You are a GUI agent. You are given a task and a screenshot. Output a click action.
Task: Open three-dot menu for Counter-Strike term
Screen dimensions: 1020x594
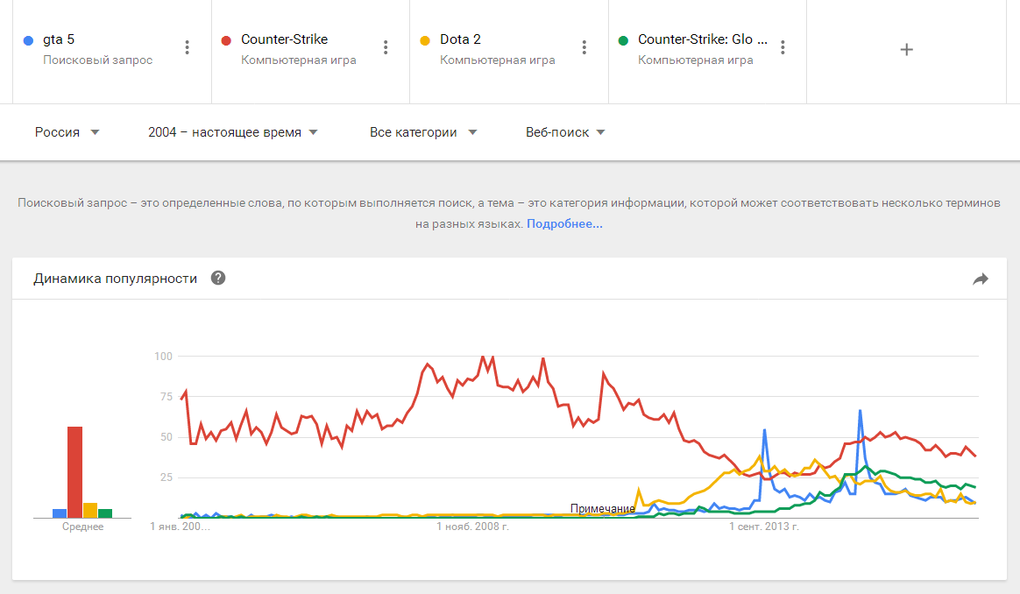(x=386, y=48)
